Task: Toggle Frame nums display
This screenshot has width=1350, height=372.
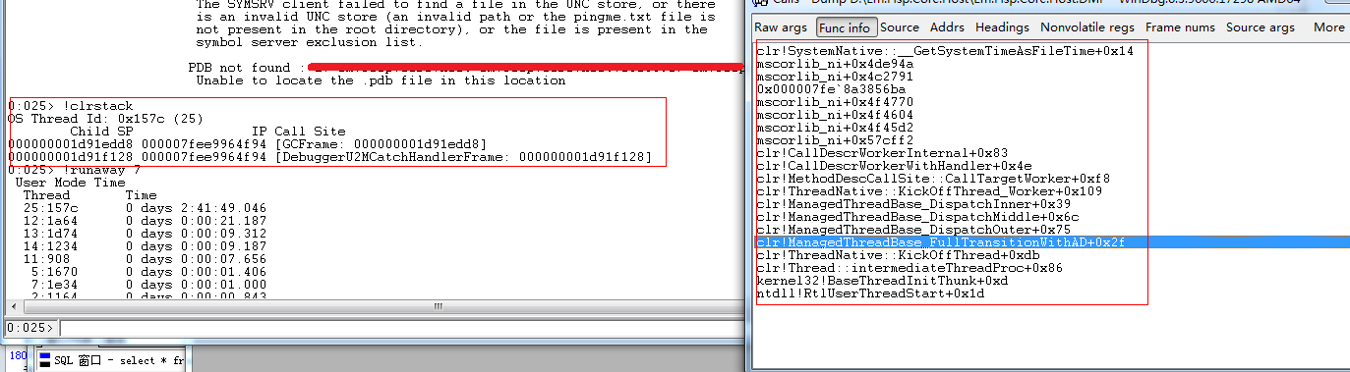Action: [x=1180, y=27]
